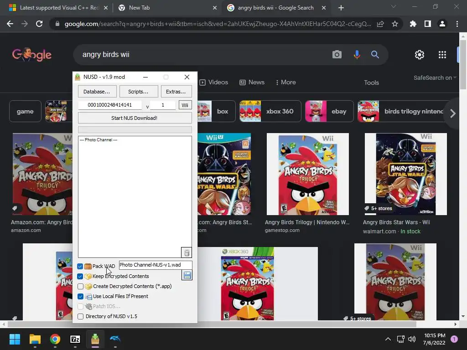Click the Wii console button in NUSD
The width and height of the screenshot is (467, 350).
tap(185, 105)
